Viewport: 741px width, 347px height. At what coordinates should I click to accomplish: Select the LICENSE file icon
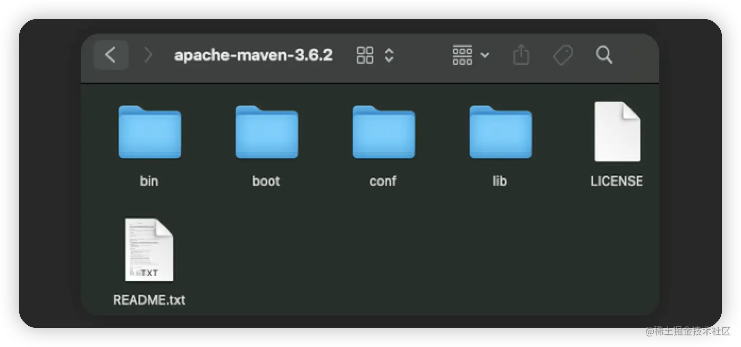coord(617,132)
